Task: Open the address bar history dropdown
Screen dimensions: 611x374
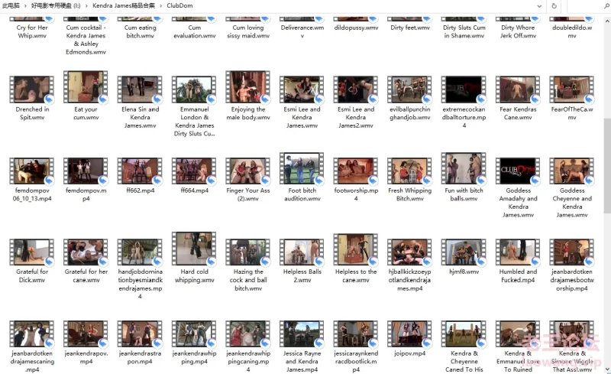Action: click(539, 6)
